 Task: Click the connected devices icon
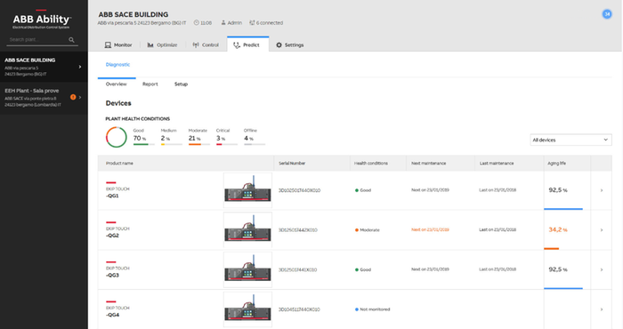[252, 23]
